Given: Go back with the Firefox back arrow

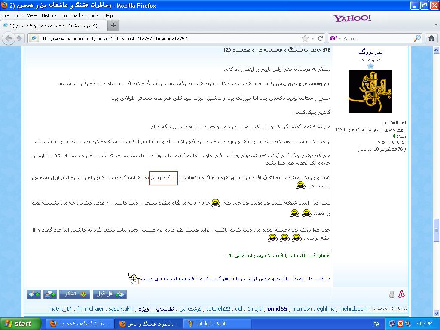Looking at the screenshot, I should [9, 38].
